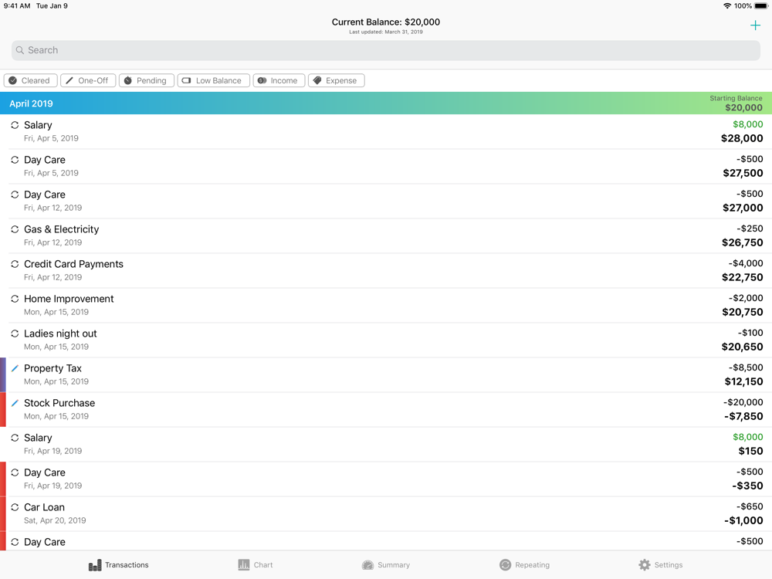Click repeating icon beside Day Care Apr 19

click(x=15, y=472)
